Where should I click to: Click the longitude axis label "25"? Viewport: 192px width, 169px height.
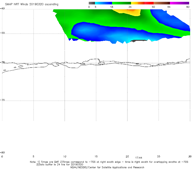point(159,157)
